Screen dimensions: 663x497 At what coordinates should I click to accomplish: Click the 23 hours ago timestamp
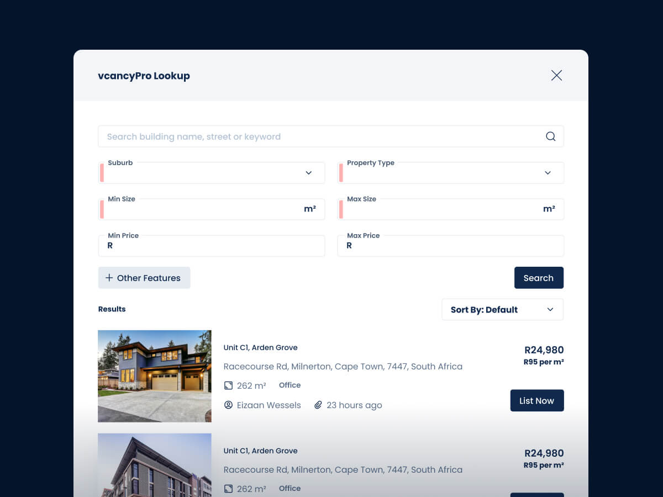point(354,405)
